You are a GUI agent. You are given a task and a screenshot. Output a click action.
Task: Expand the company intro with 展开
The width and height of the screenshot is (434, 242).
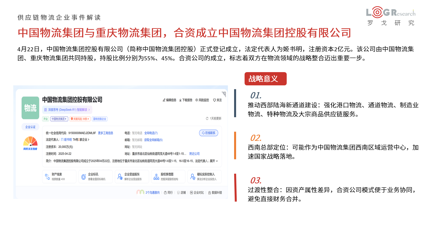[x=214, y=161]
